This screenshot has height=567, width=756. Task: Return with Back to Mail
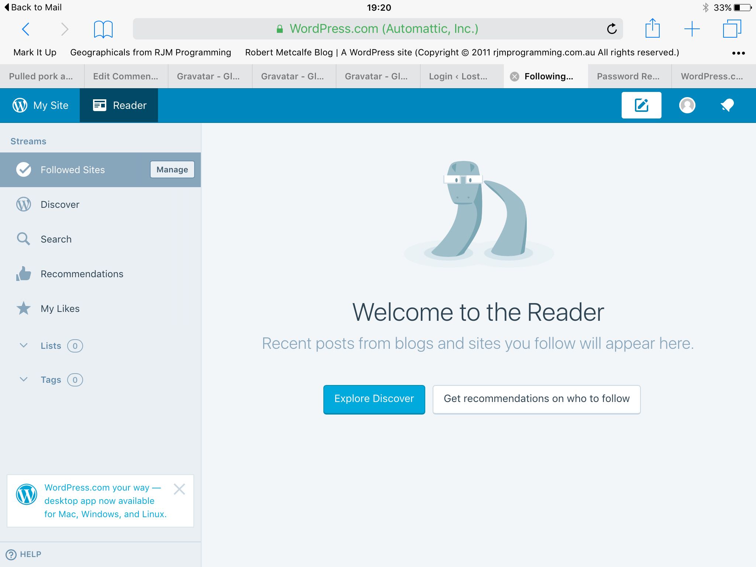click(33, 7)
